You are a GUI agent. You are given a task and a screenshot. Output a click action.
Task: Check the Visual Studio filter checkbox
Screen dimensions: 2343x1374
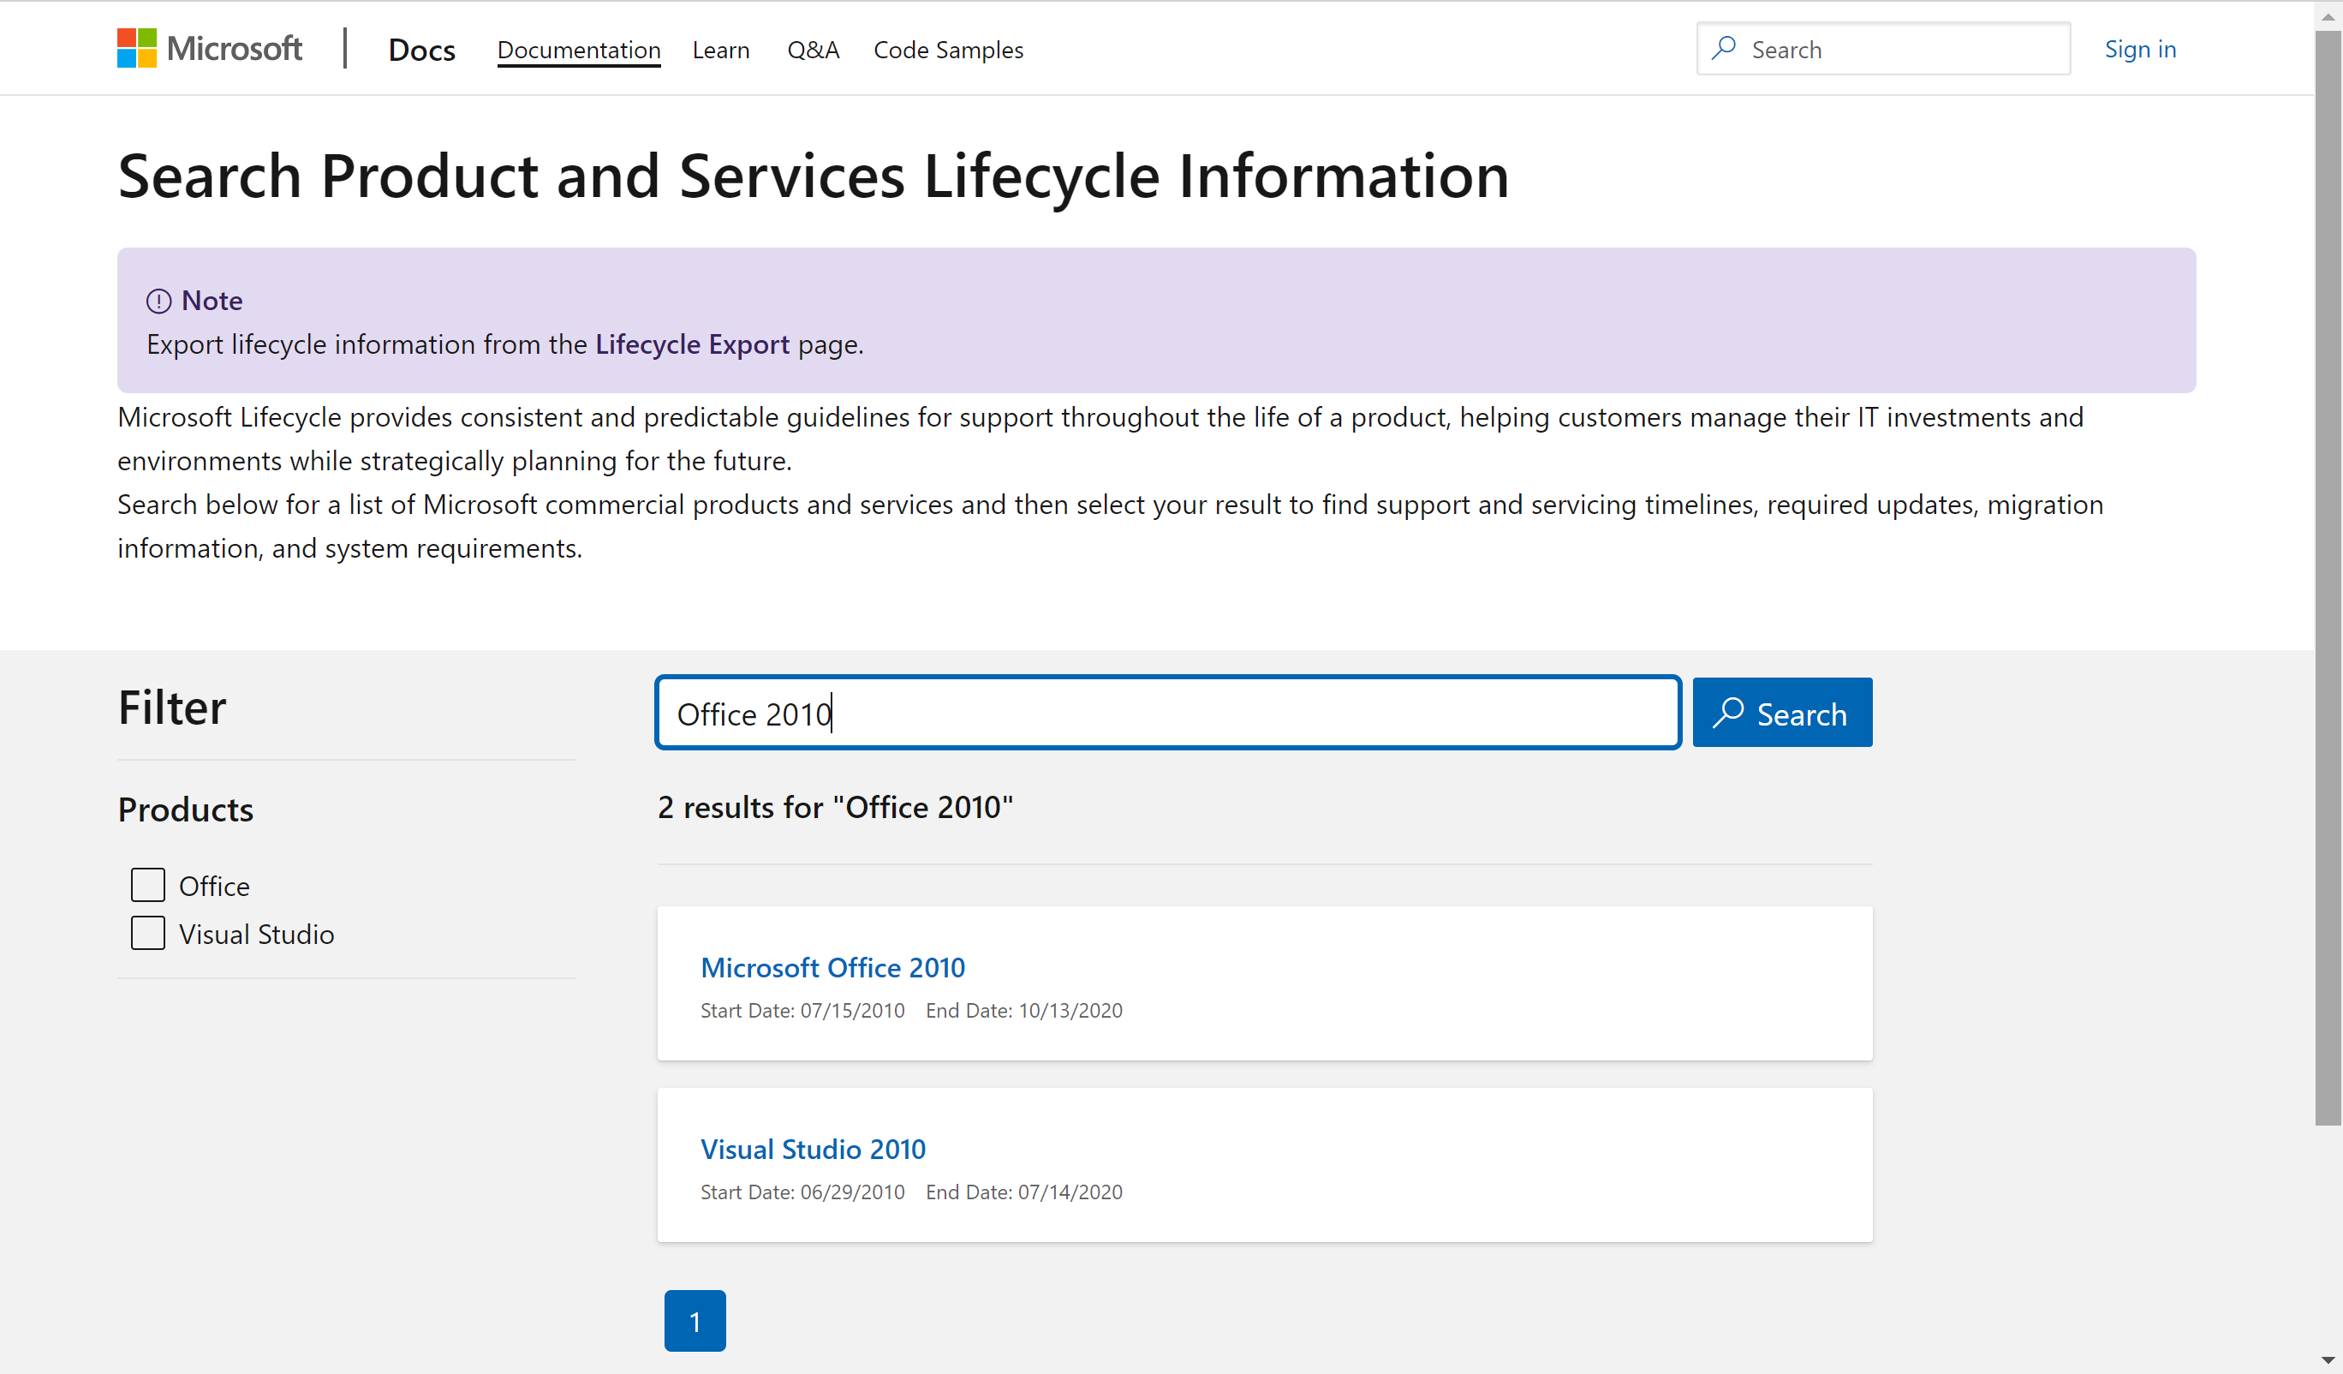click(x=147, y=933)
